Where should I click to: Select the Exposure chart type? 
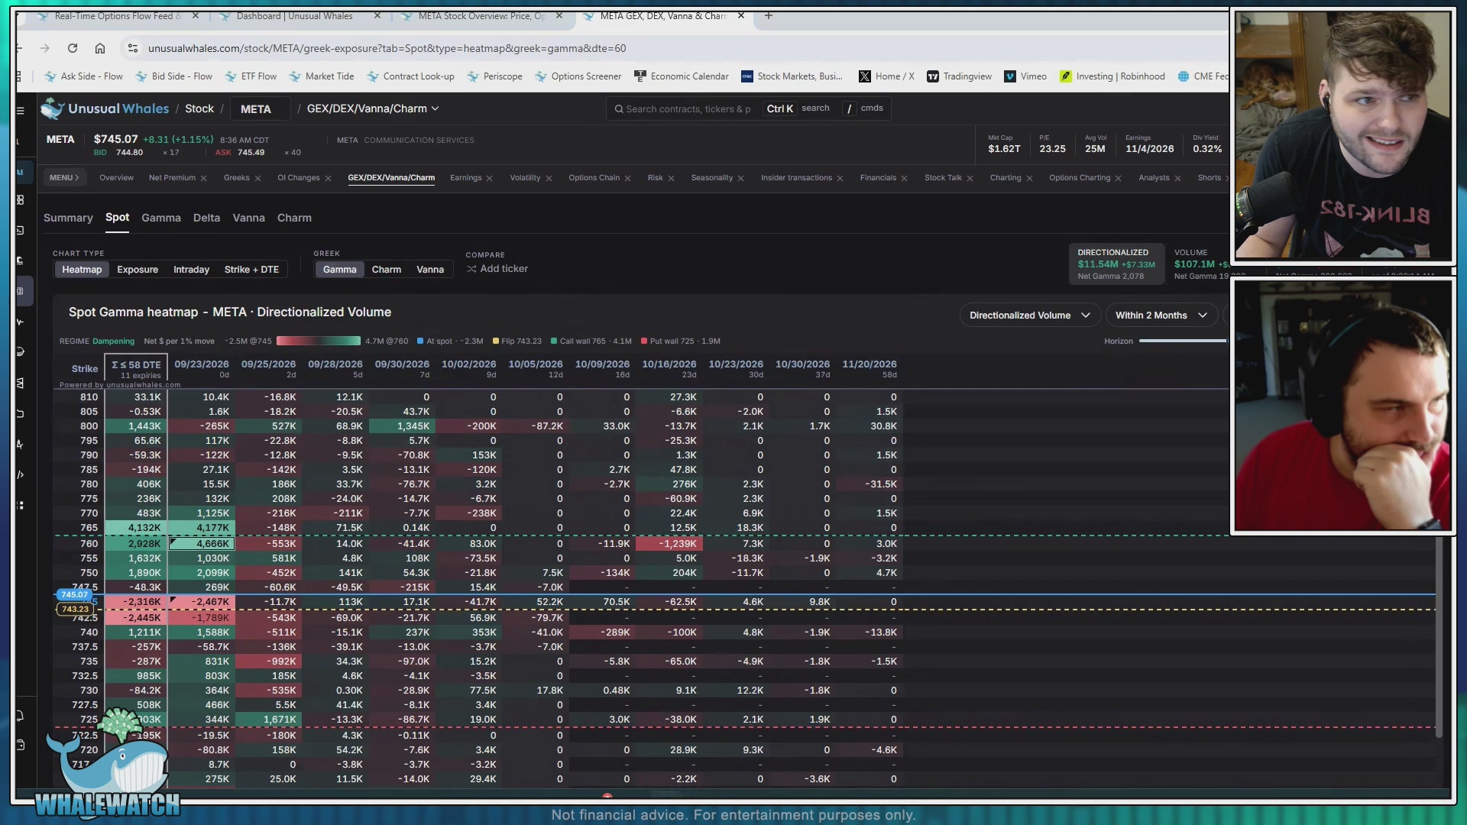coord(138,270)
